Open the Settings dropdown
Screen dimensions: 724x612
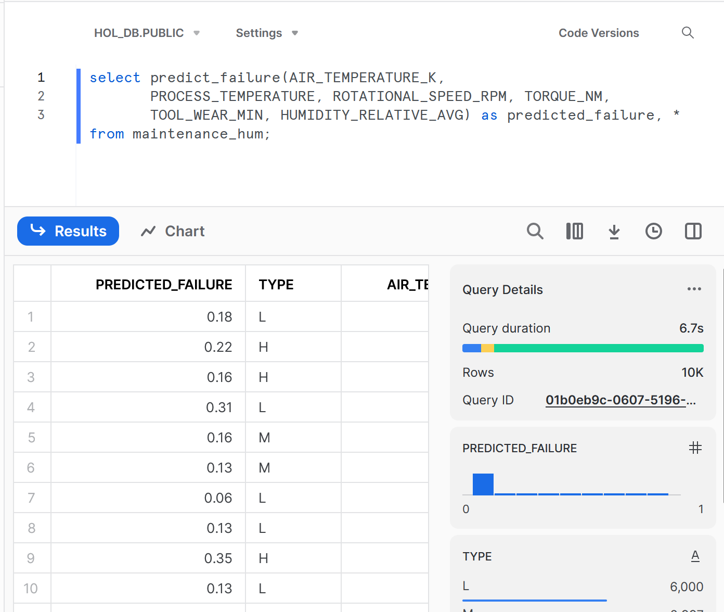(266, 33)
